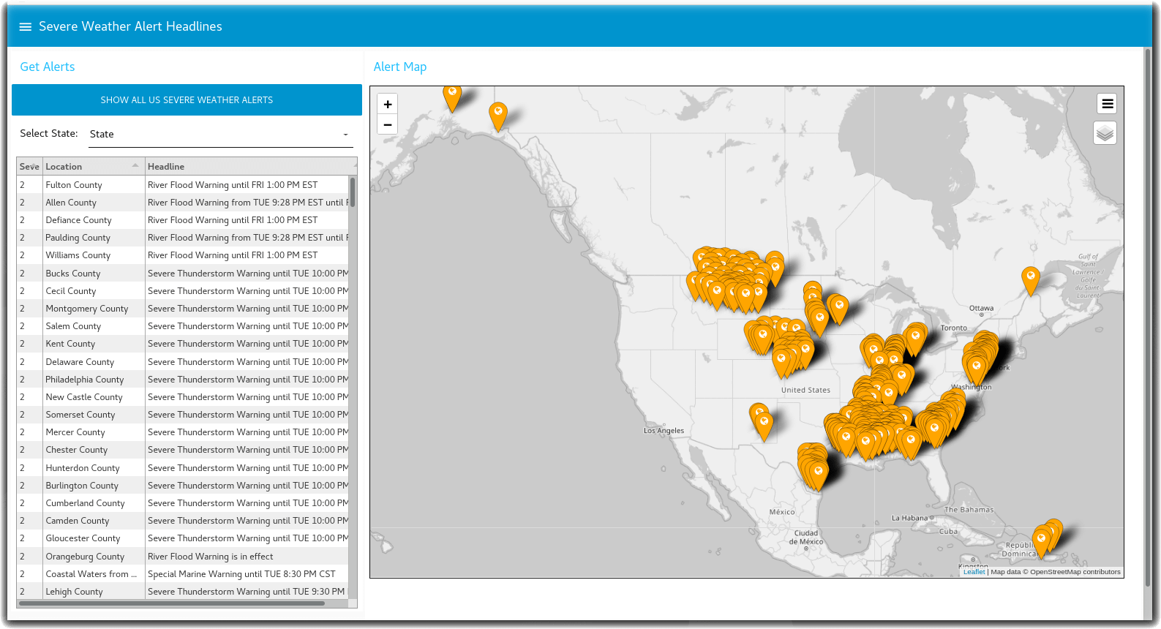
Task: Select the Somerset County row
Action: pos(183,415)
